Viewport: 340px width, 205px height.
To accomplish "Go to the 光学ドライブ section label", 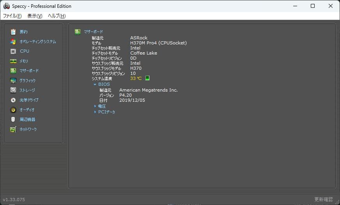I will [29, 100].
